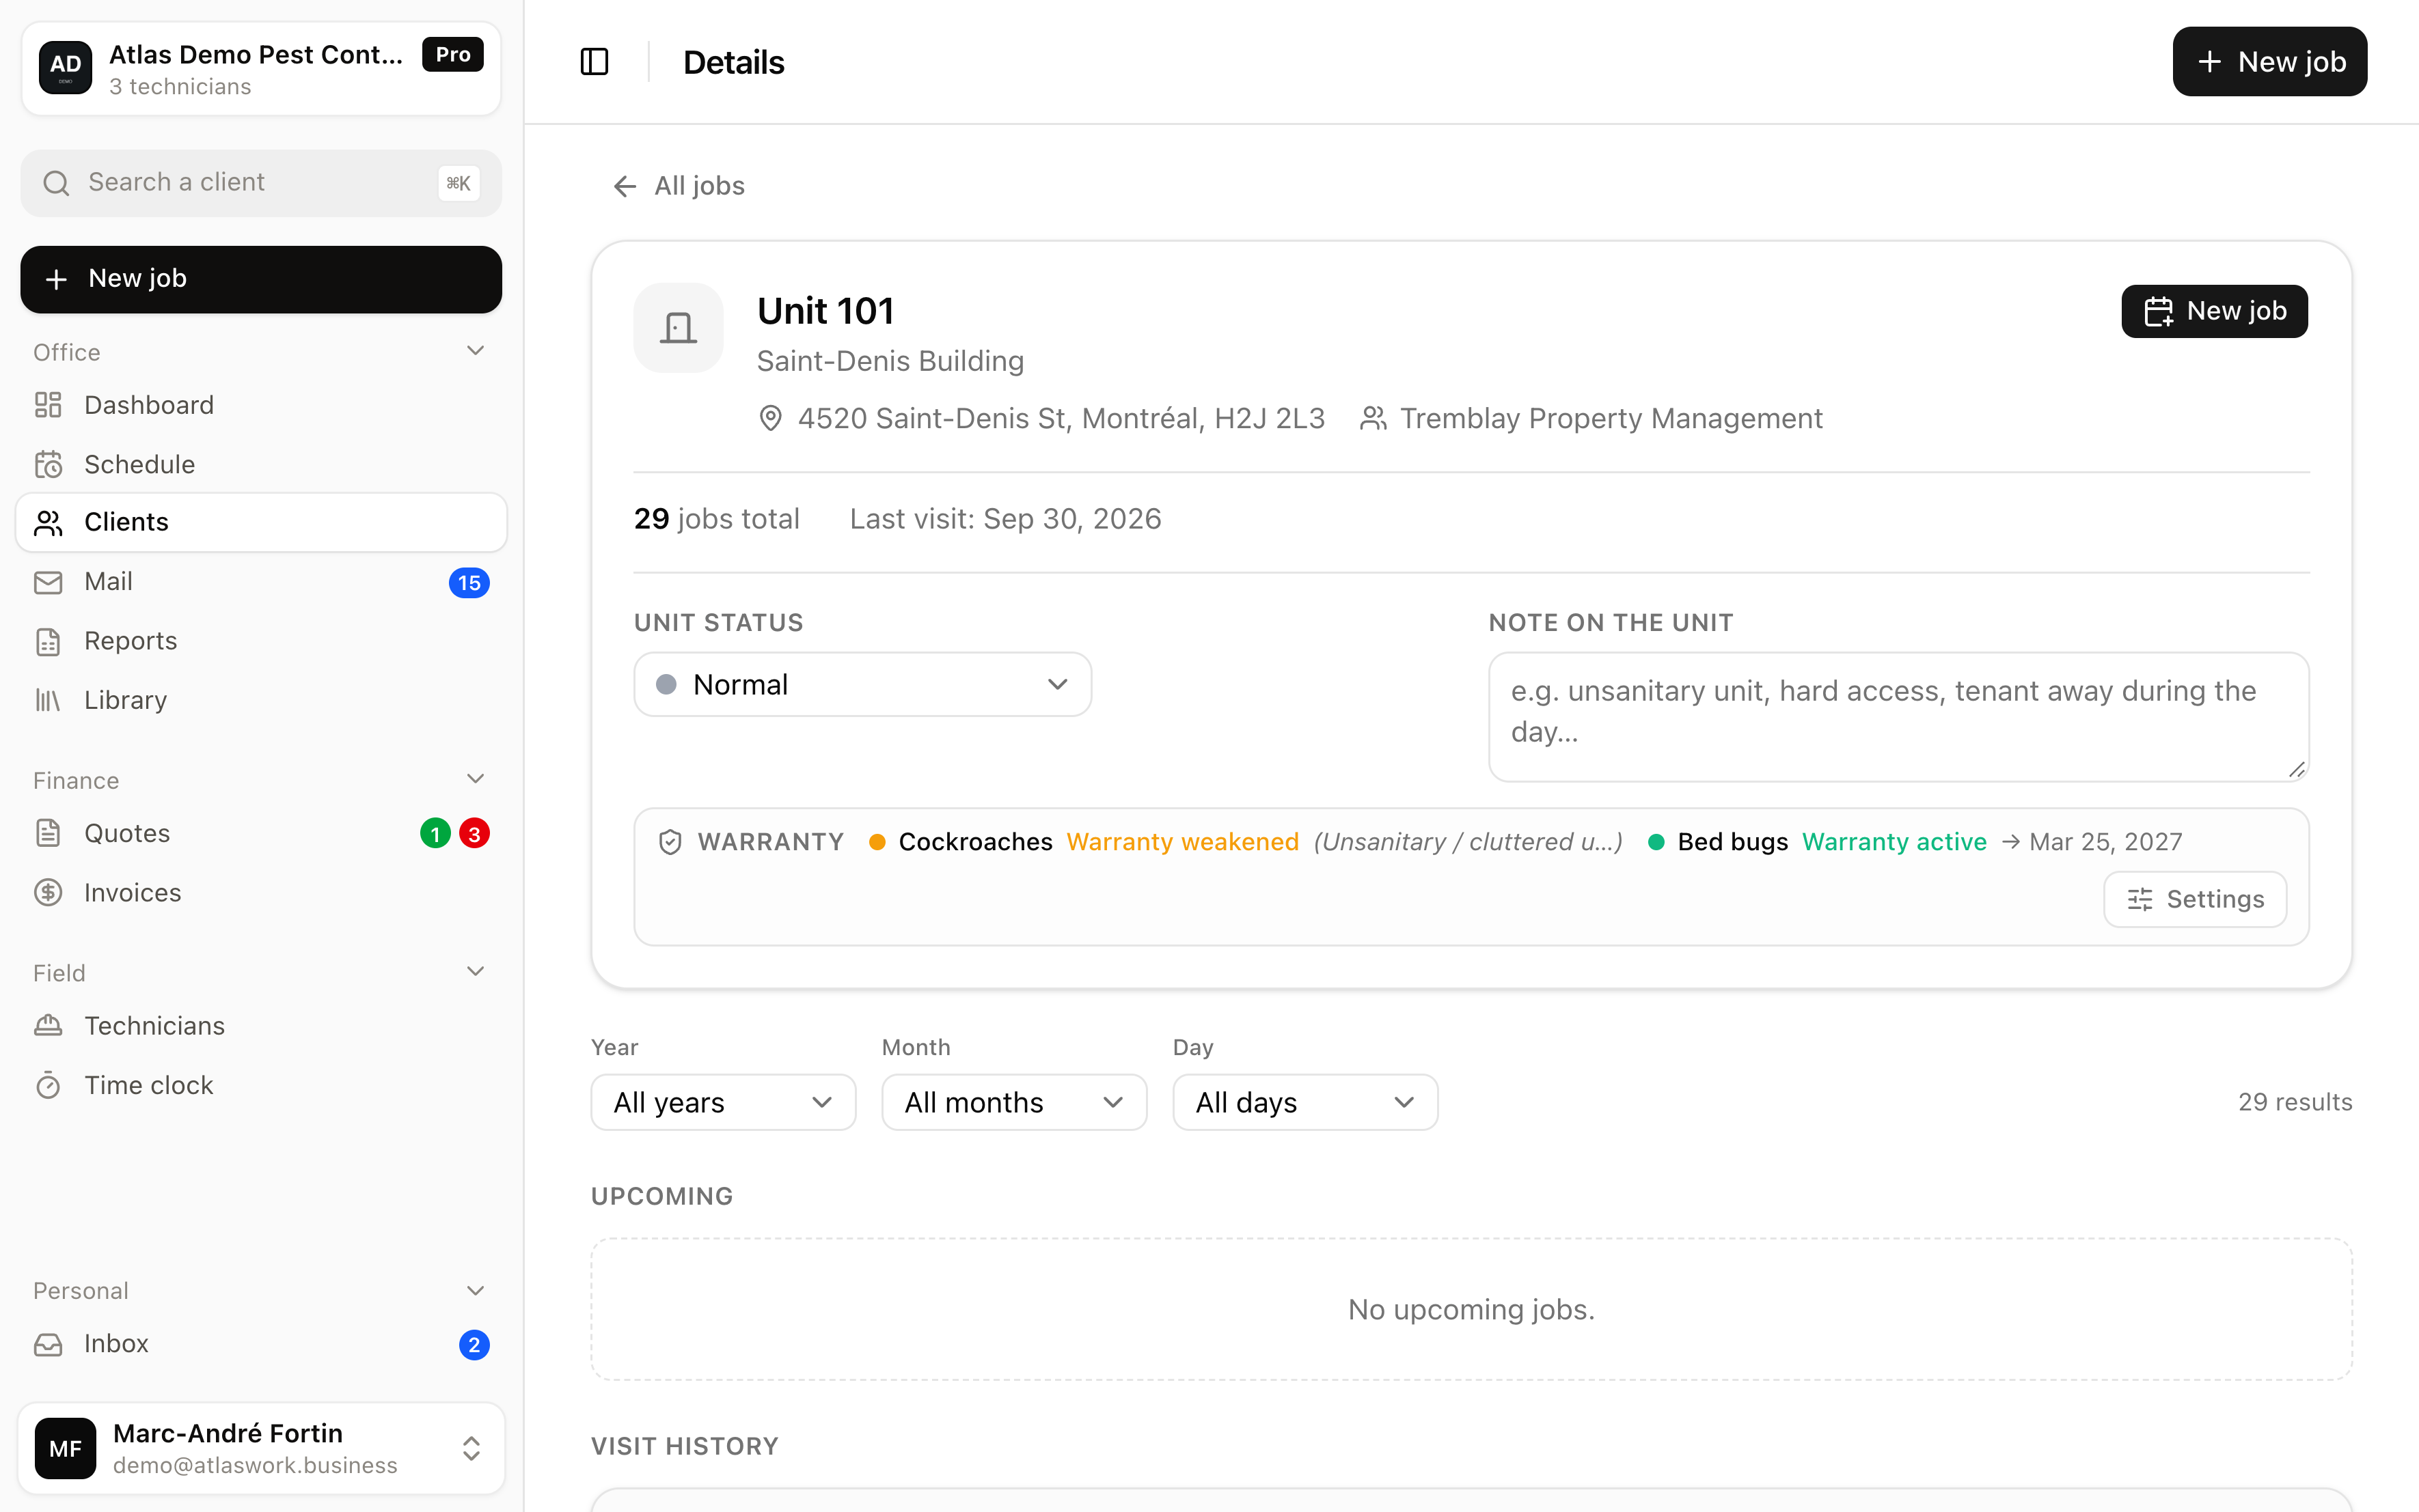Click the AD company logo avatar
The width and height of the screenshot is (2419, 1512).
66,67
